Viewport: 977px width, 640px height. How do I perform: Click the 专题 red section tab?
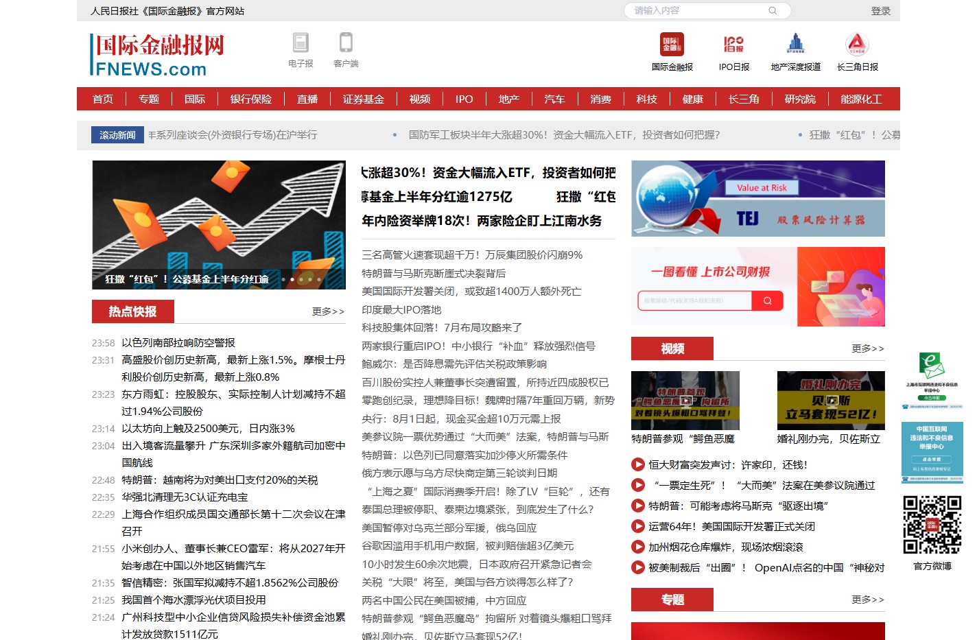click(672, 600)
